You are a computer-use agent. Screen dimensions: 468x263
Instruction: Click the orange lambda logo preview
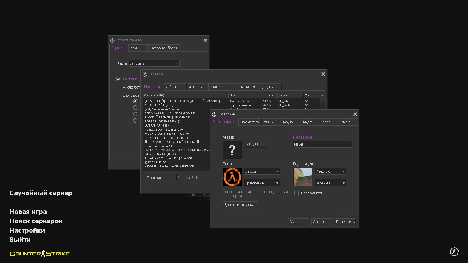232,177
